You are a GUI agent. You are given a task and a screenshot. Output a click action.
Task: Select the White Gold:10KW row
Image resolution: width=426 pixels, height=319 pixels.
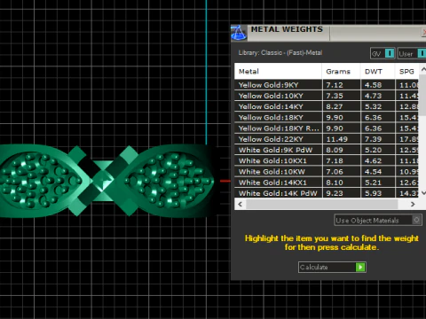tap(327, 172)
